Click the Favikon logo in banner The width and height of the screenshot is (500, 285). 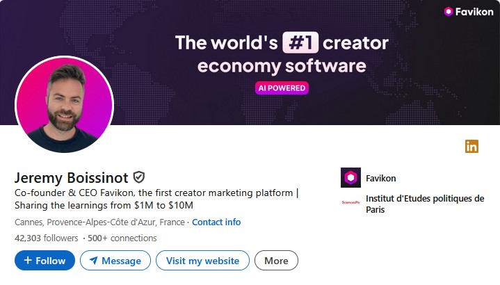(x=469, y=12)
